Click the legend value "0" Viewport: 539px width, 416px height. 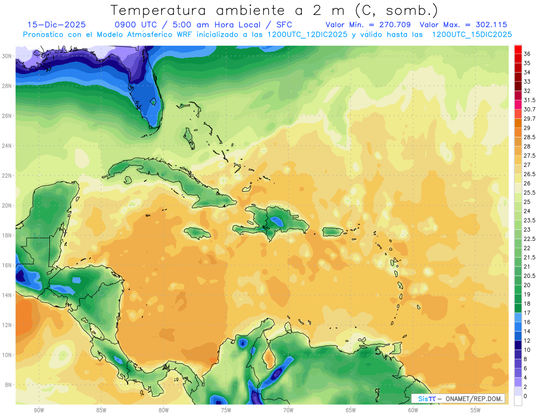[526, 396]
